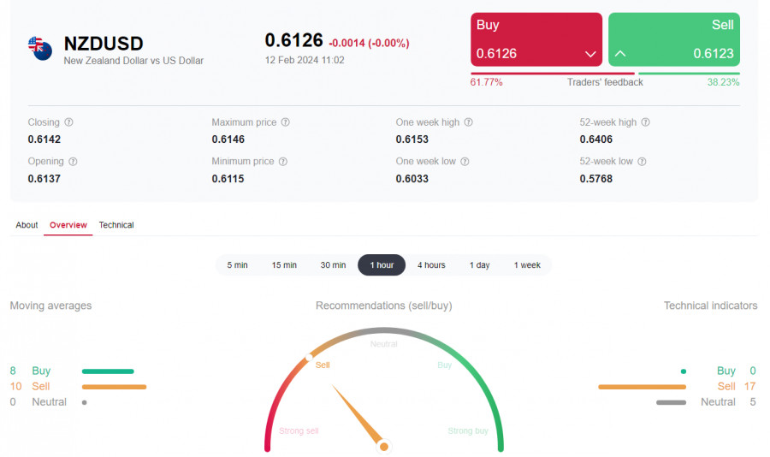Click 'Strong buy' label on gauge
The height and width of the screenshot is (457, 770).
pos(468,431)
